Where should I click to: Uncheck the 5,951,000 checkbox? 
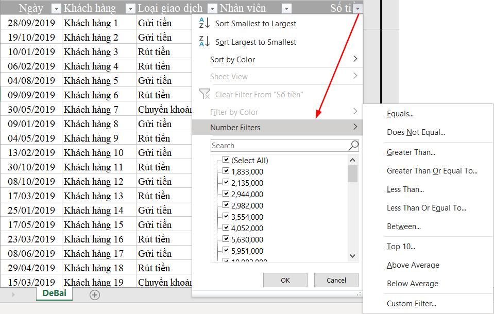click(x=226, y=250)
